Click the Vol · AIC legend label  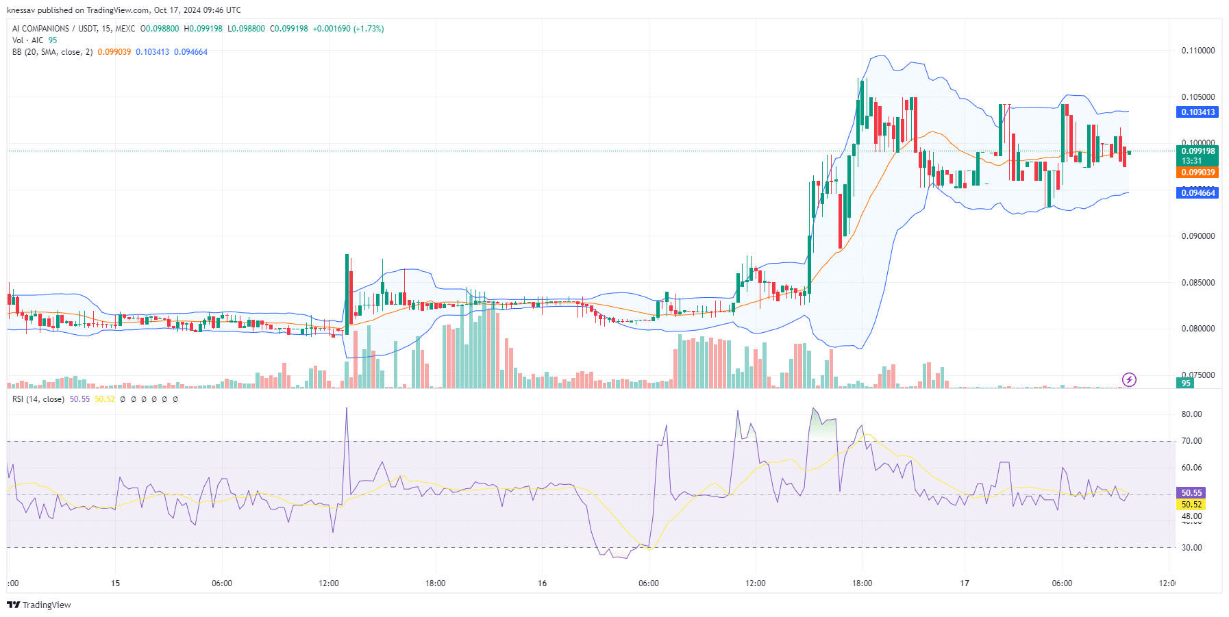point(28,40)
